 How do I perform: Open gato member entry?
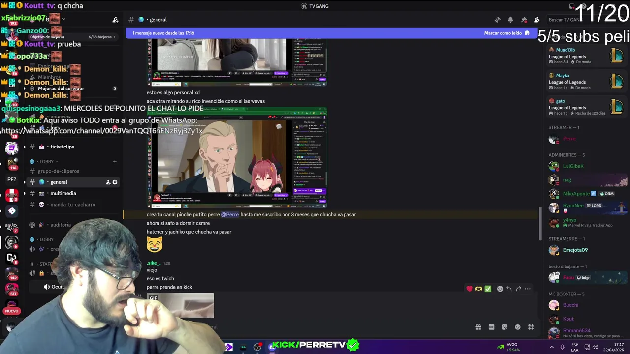586,107
